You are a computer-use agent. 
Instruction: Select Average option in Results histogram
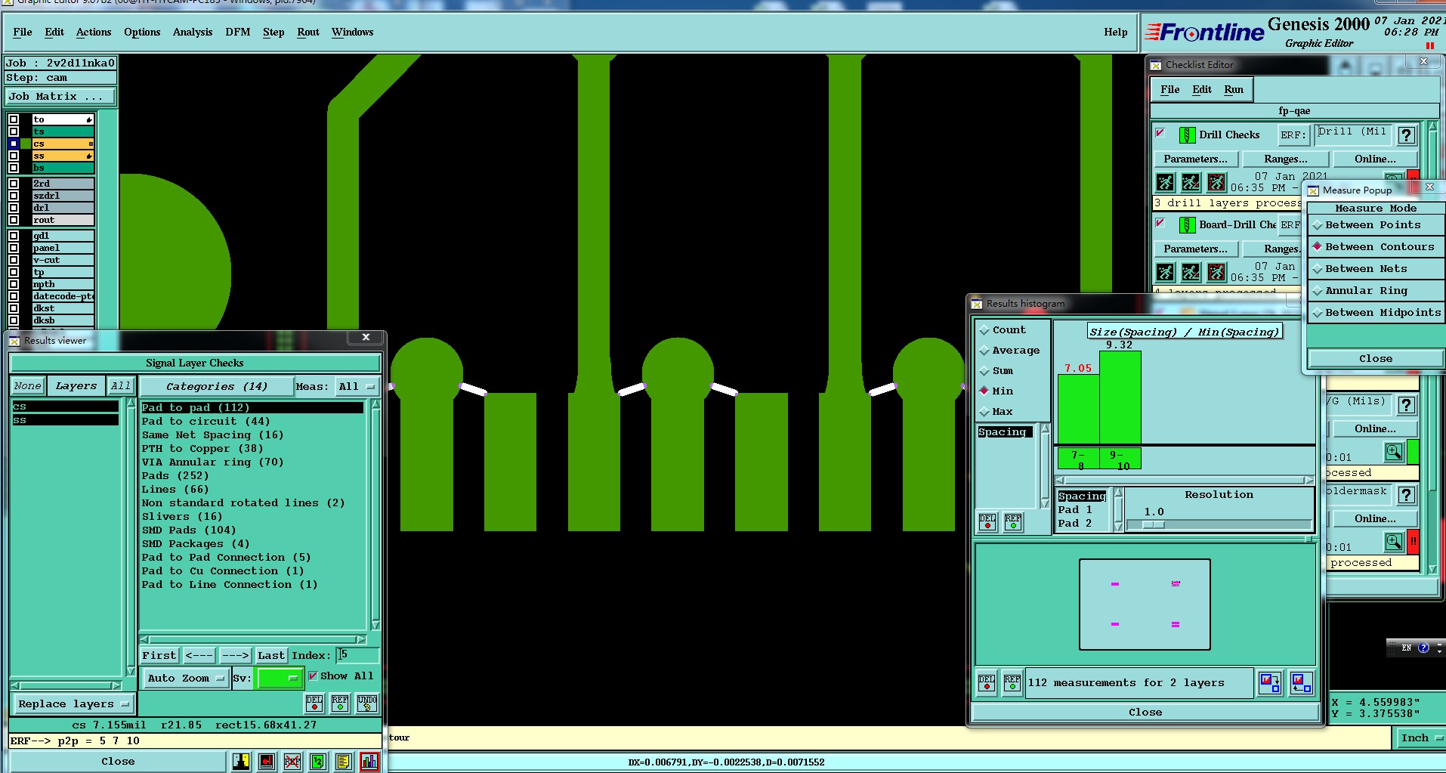[x=1009, y=351]
